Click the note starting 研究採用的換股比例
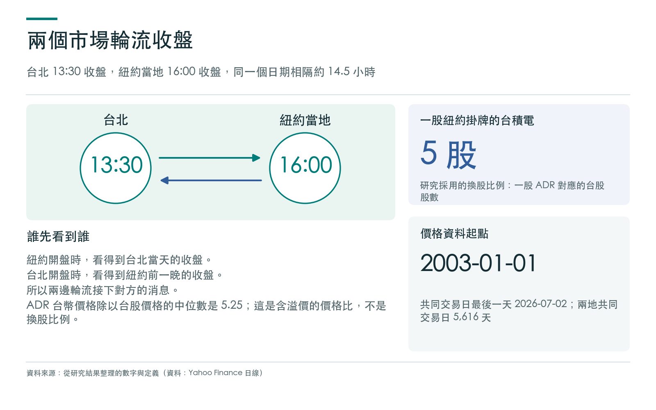This screenshot has width=656, height=410. point(512,191)
